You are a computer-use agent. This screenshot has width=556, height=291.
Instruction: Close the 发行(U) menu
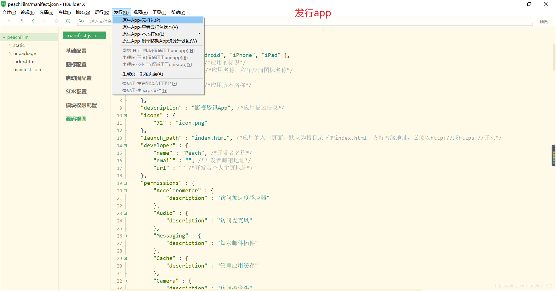click(121, 12)
